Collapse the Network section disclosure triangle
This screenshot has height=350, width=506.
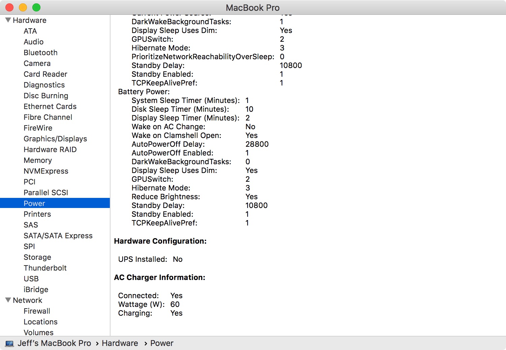pyautogui.click(x=8, y=300)
